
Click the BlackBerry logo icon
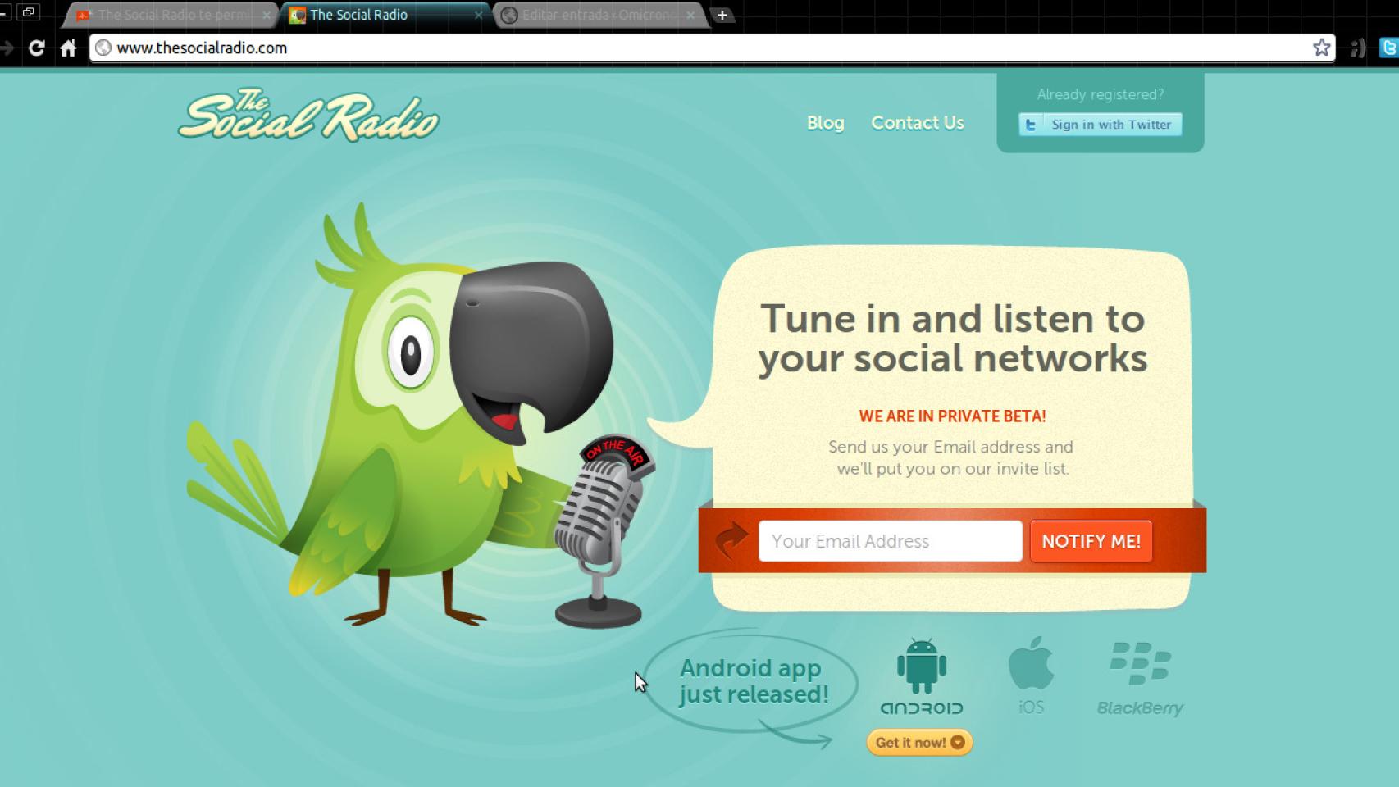[x=1140, y=663]
